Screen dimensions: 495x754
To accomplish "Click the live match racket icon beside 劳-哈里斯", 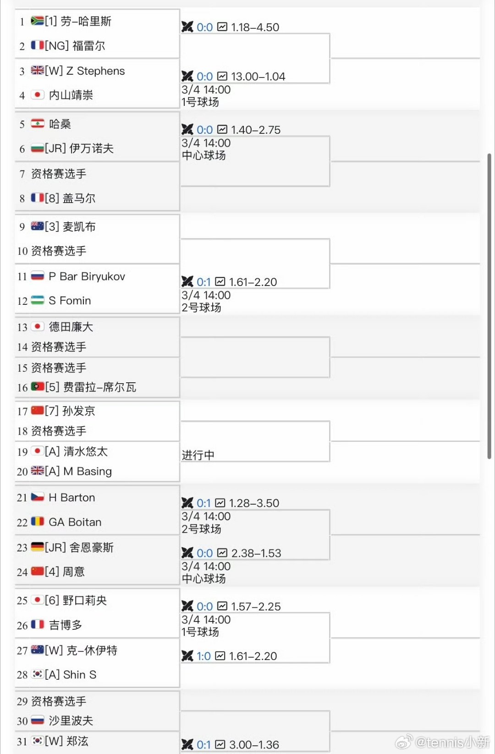I will [x=188, y=27].
